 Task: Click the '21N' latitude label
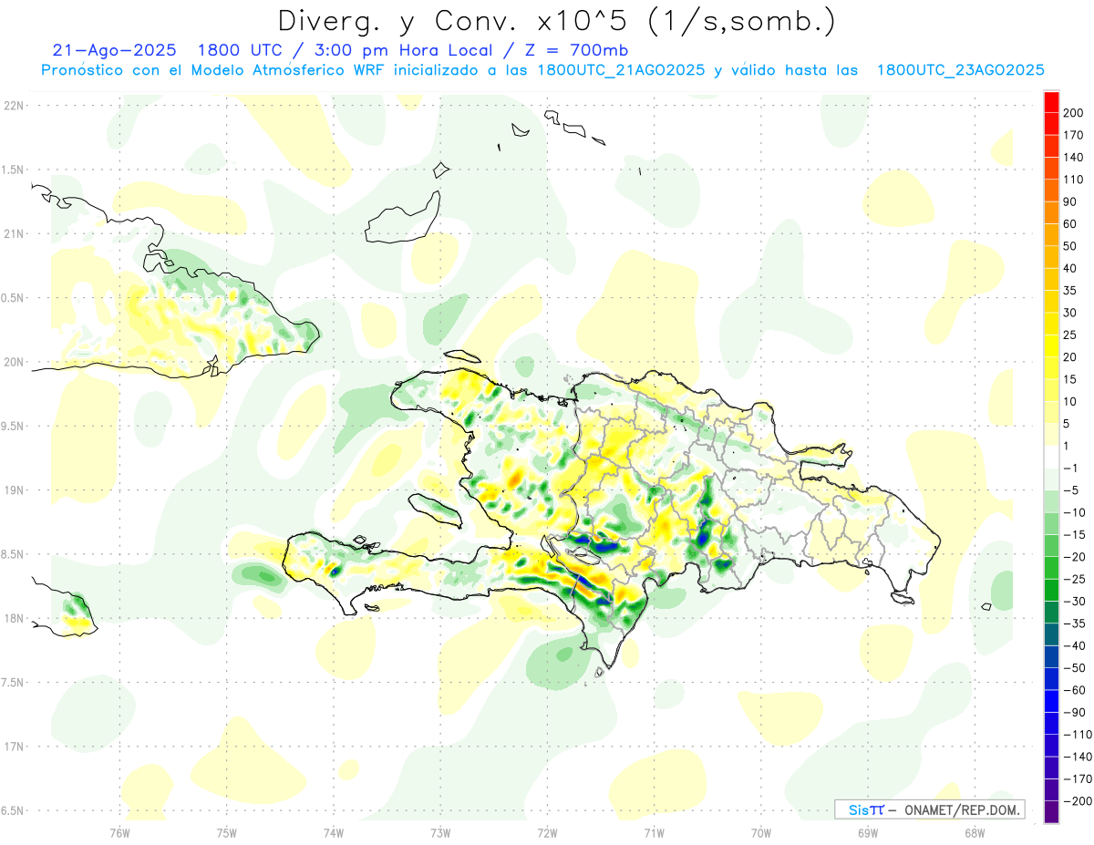pyautogui.click(x=13, y=233)
